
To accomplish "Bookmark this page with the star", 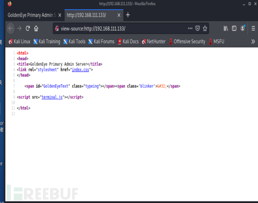I will click(205, 28).
